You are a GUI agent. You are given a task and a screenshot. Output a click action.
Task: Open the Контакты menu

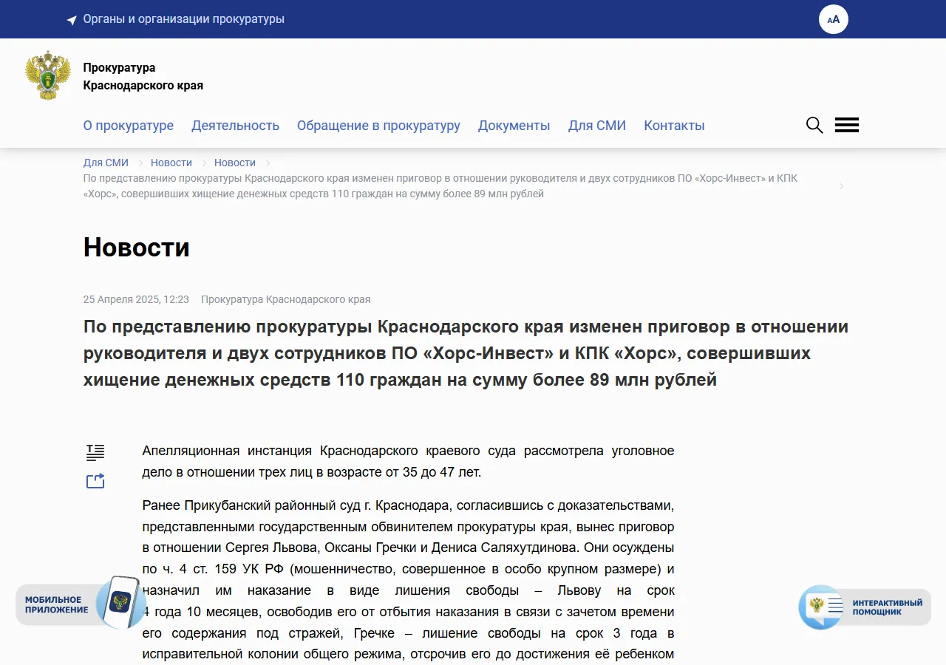coord(674,126)
